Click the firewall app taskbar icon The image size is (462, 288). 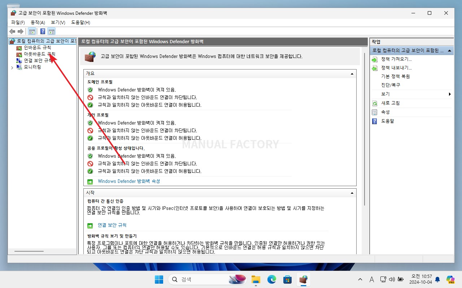pyautogui.click(x=304, y=279)
